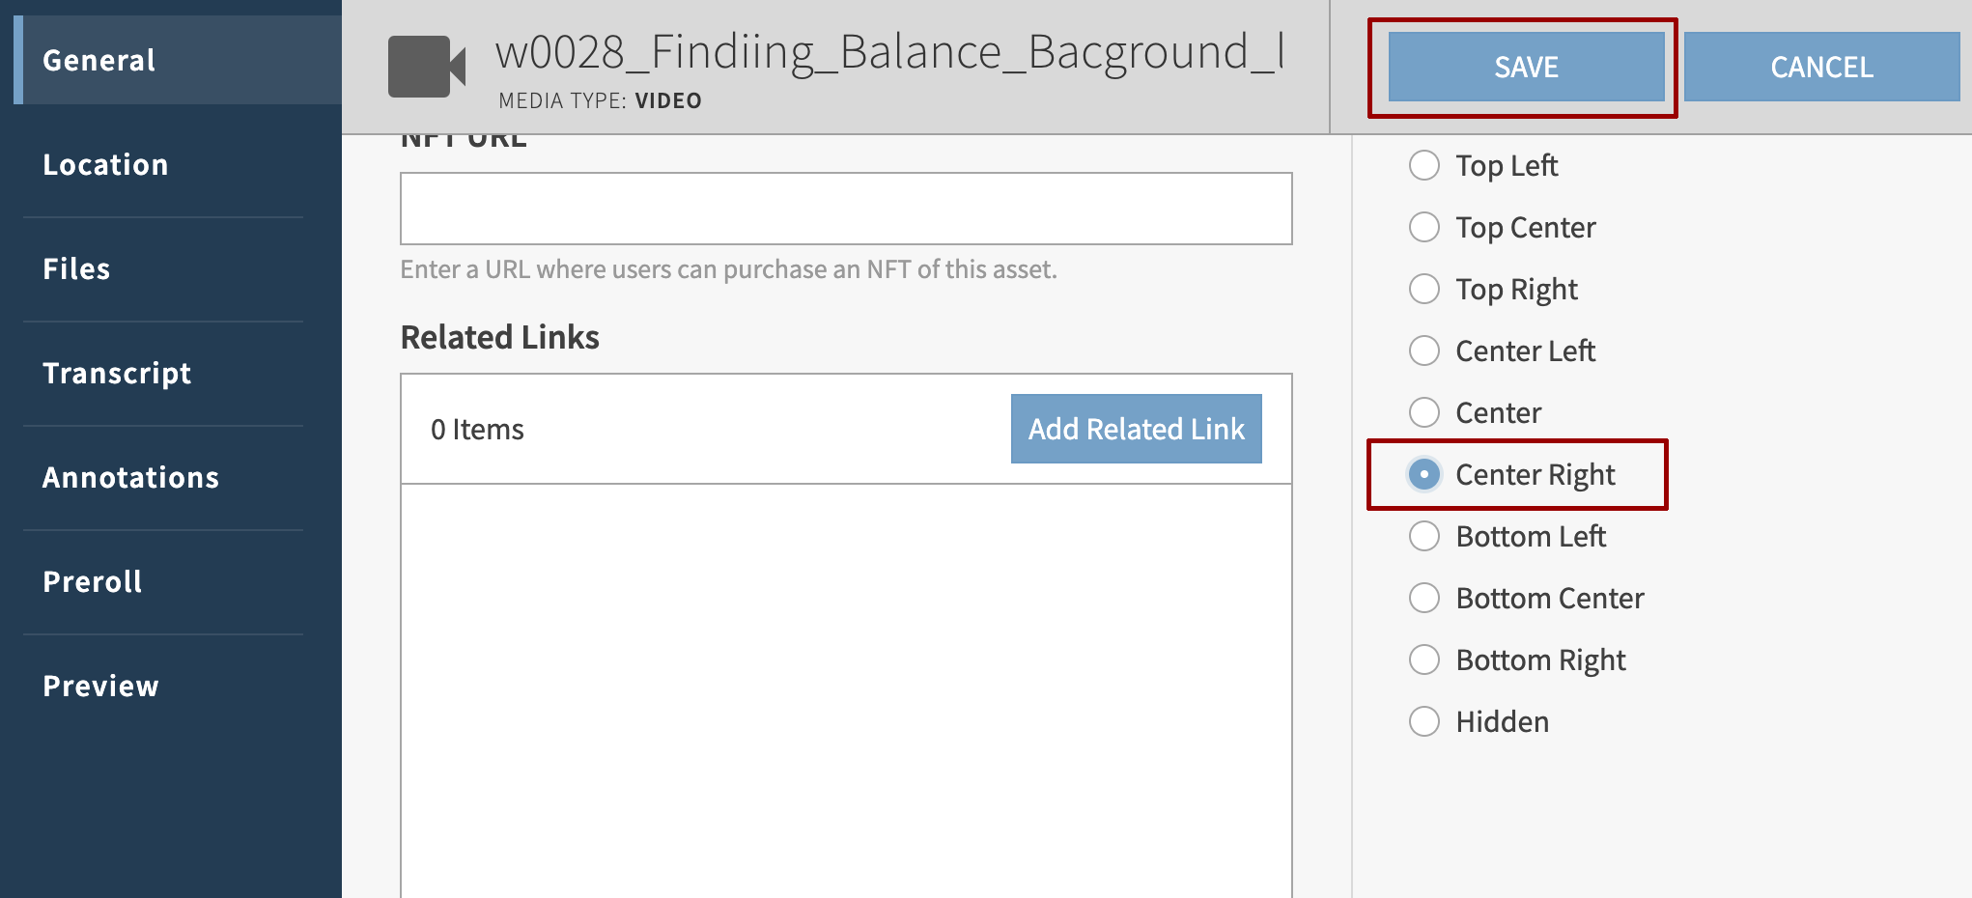Open the Annotations section
1972x898 pixels.
[130, 477]
